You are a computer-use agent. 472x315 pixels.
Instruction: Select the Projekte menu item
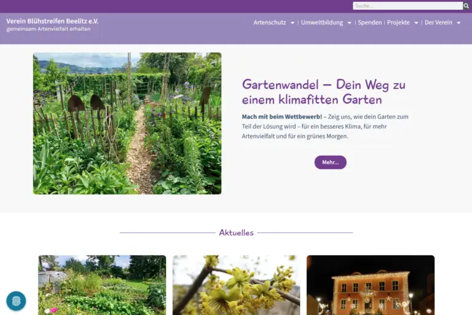pyautogui.click(x=398, y=23)
